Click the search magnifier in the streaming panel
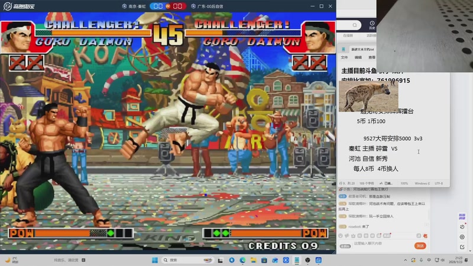 coord(355,25)
